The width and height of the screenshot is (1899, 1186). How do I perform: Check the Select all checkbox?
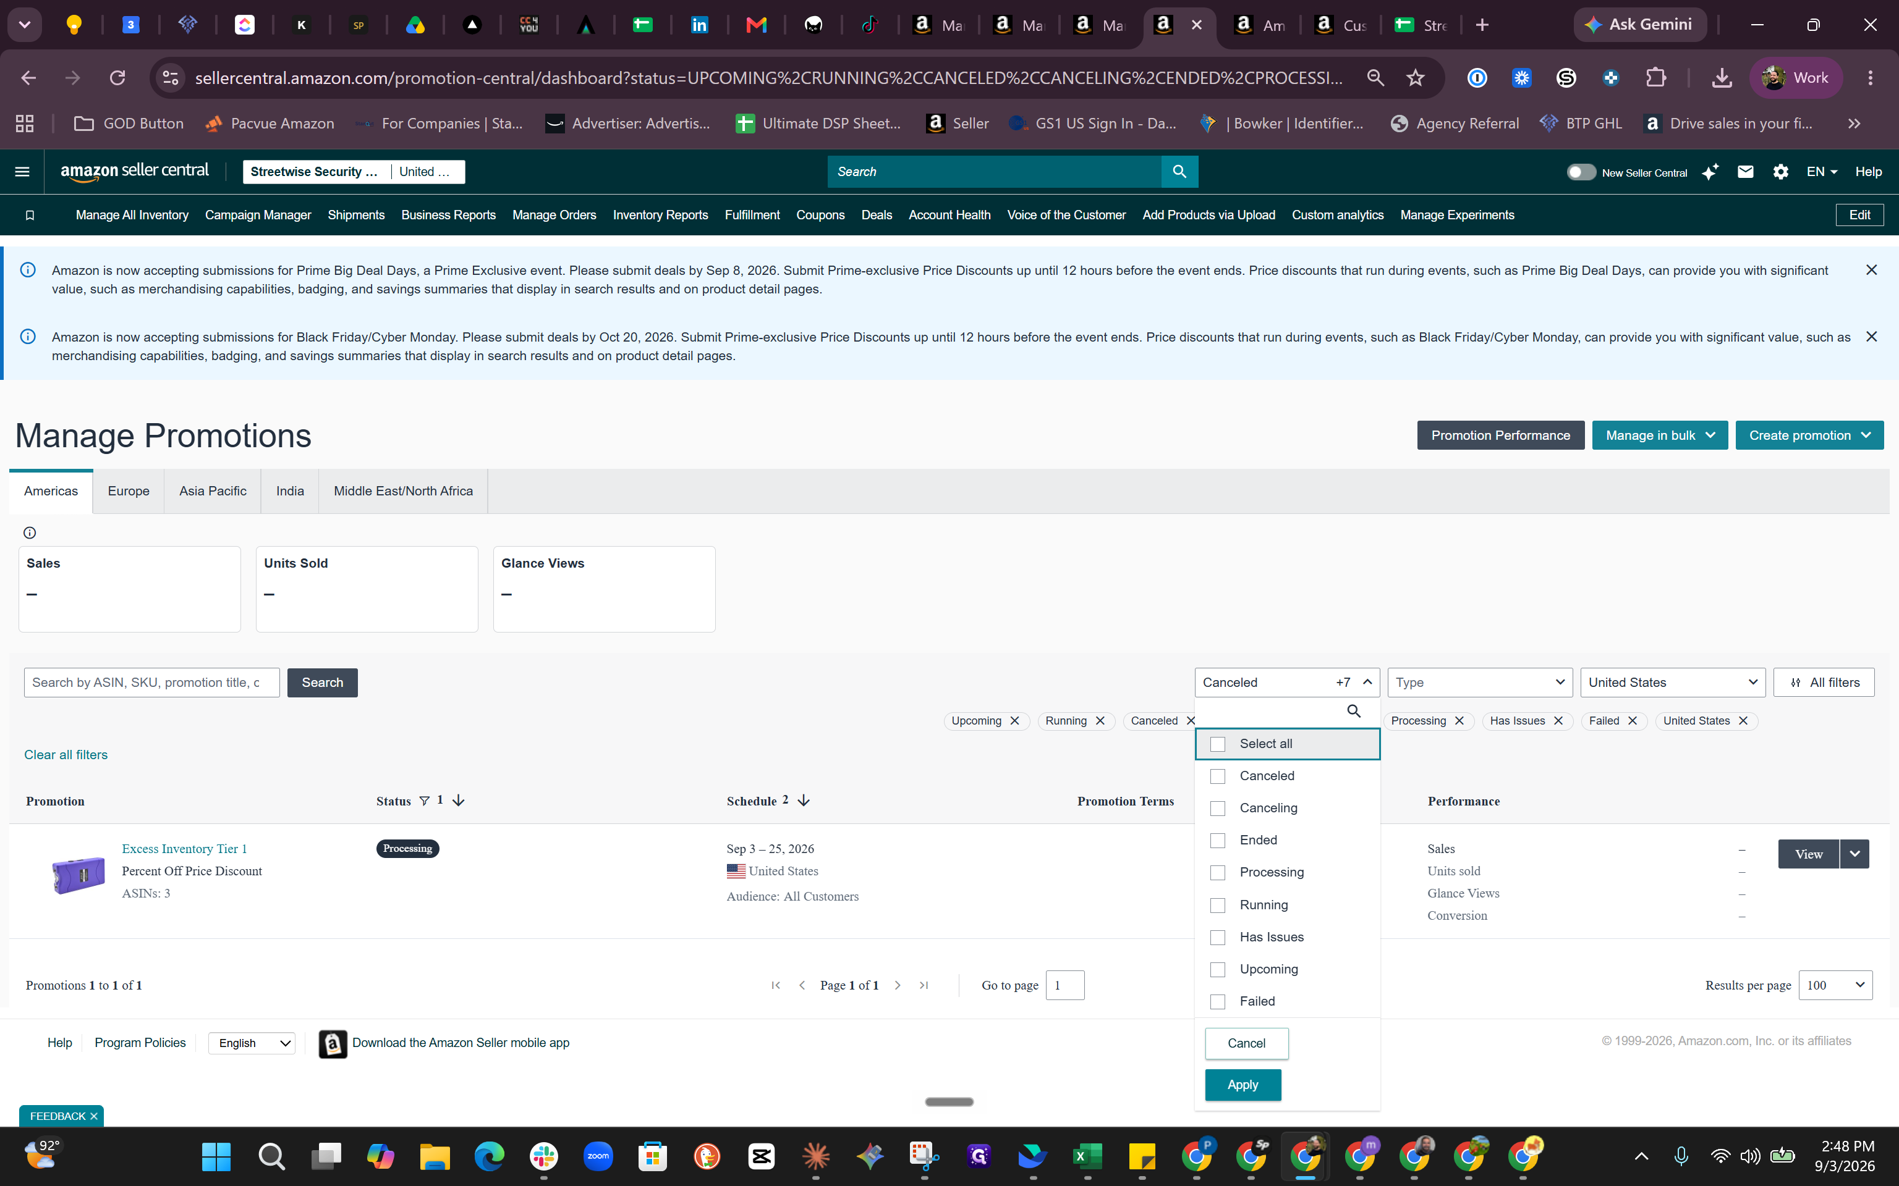(x=1218, y=744)
